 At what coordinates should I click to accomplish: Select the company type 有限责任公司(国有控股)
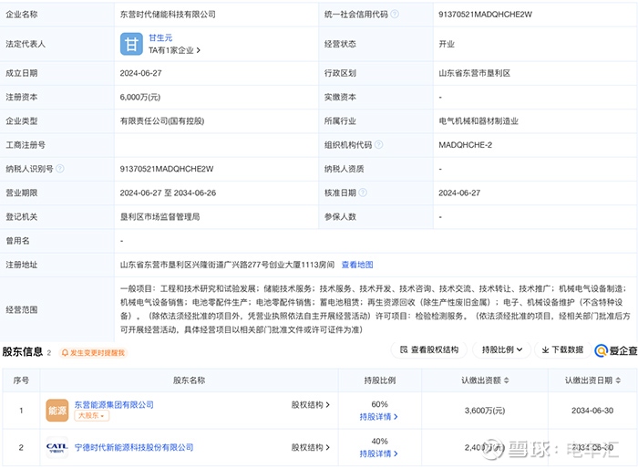pyautogui.click(x=162, y=121)
